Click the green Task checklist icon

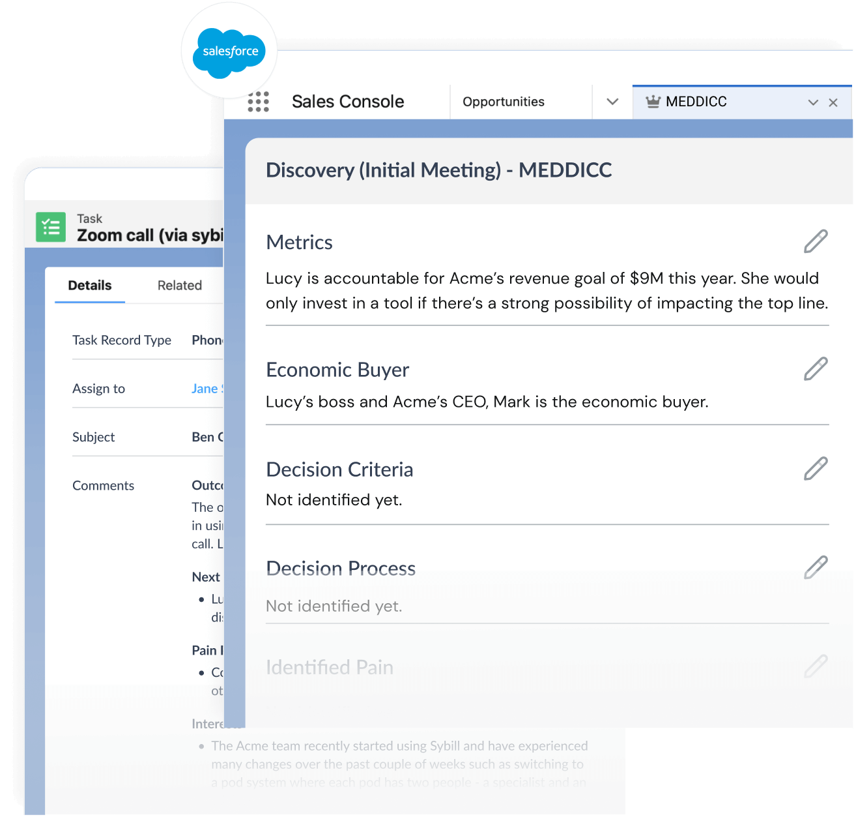coord(51,228)
